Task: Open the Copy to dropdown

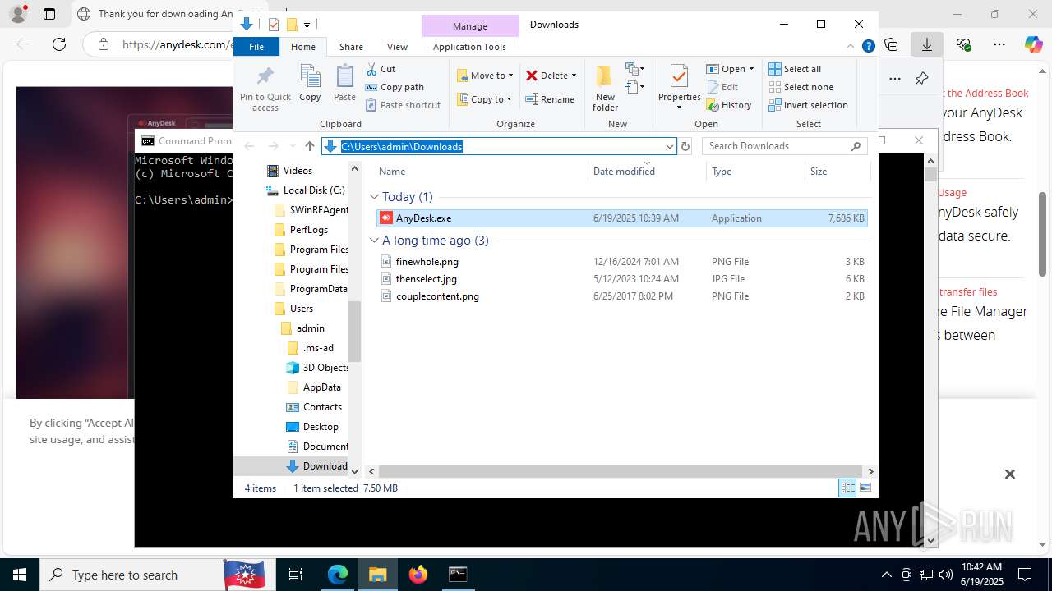Action: click(484, 99)
